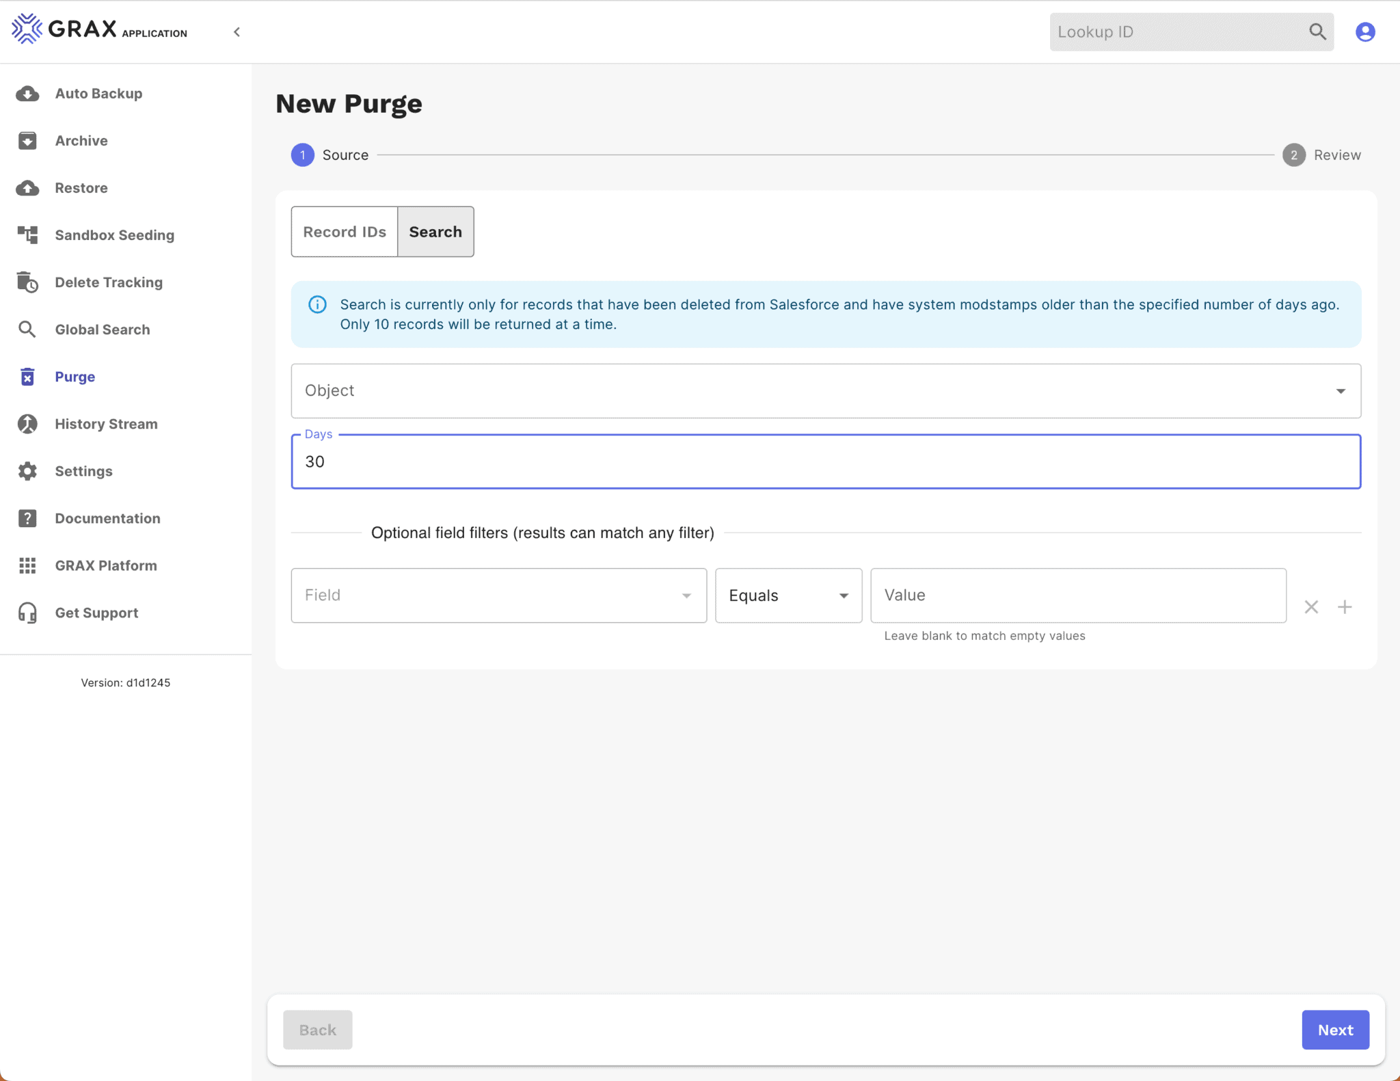Open GRAX Platform from the sidebar
The width and height of the screenshot is (1400, 1081).
(x=105, y=565)
